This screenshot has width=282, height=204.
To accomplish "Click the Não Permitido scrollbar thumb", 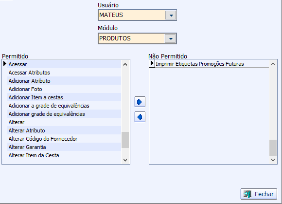I will point(273,148).
